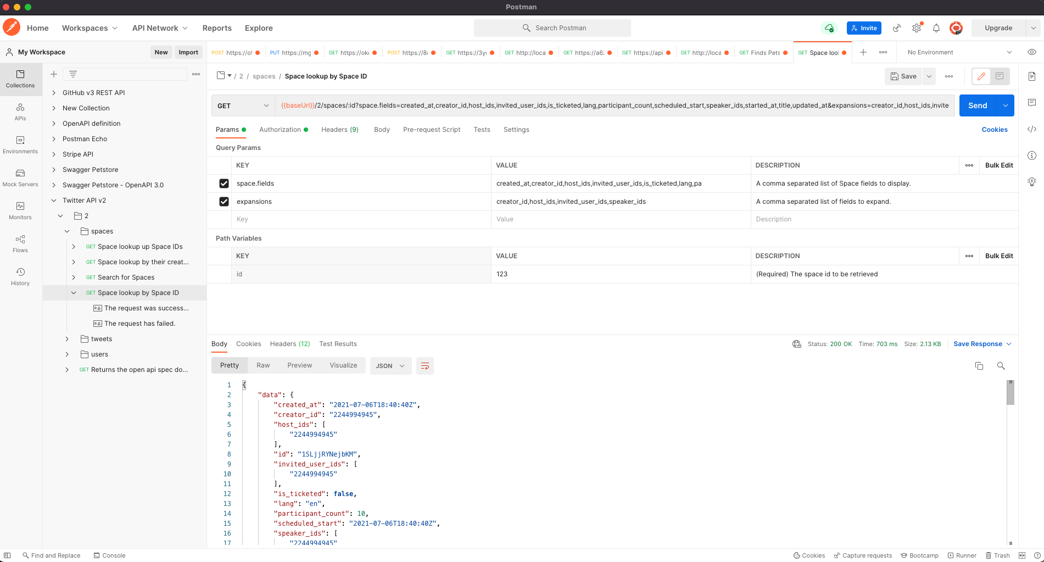Click the Monitors sidebar icon

click(x=20, y=210)
